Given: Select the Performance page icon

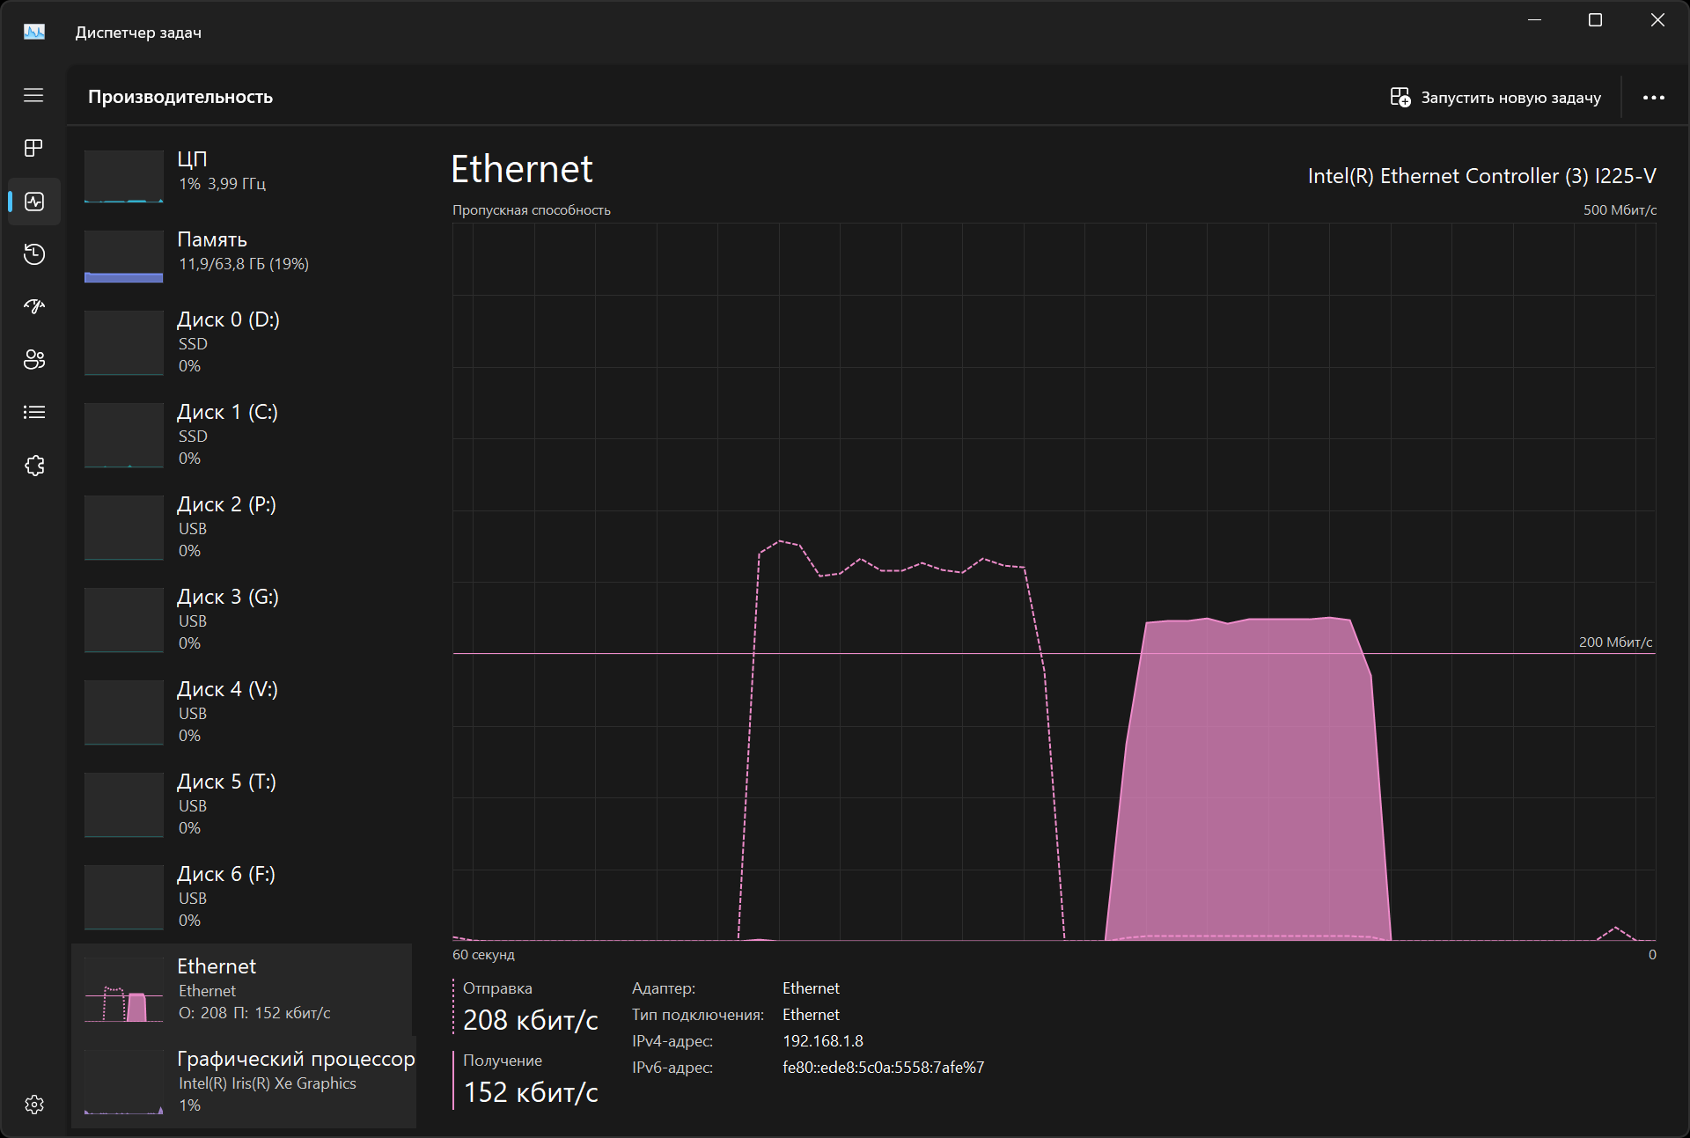Looking at the screenshot, I should (x=33, y=202).
